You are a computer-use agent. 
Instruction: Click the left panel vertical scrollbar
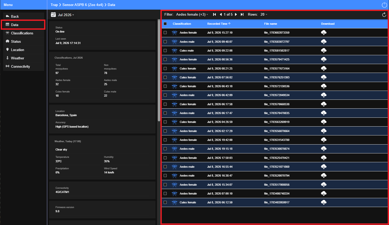tap(159, 70)
